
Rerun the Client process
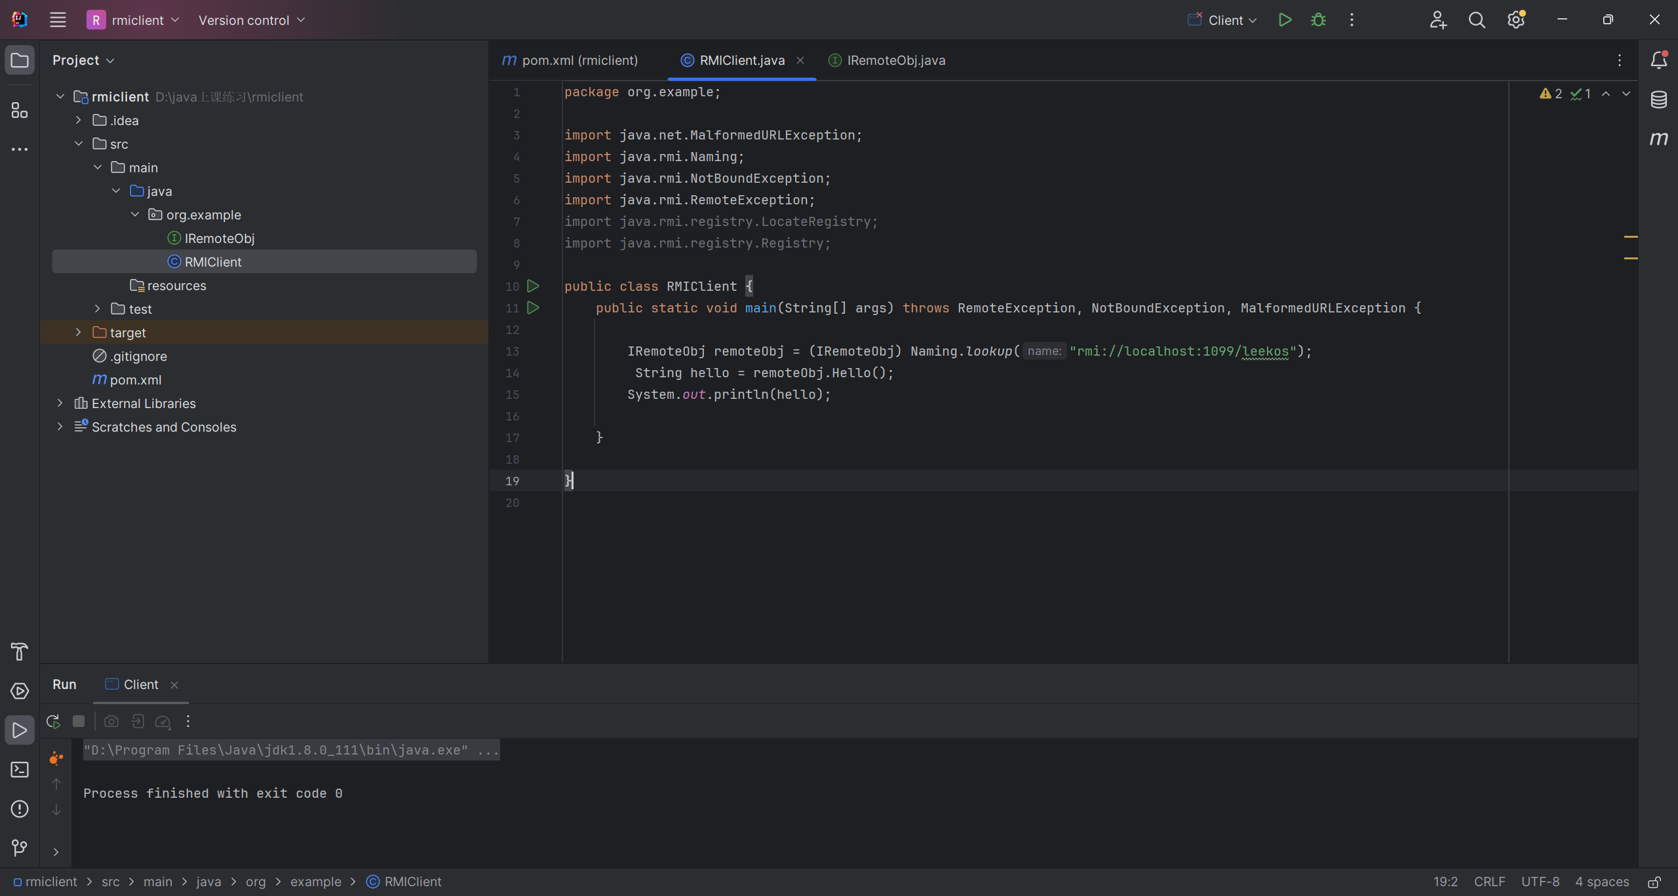pyautogui.click(x=54, y=721)
